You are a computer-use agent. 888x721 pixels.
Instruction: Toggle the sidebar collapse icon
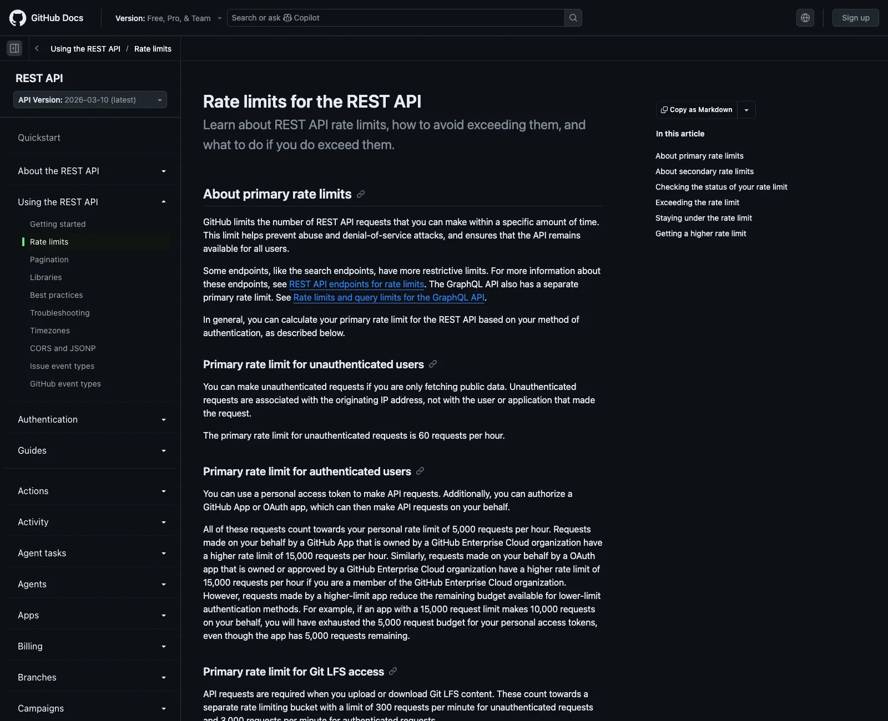[x=14, y=48]
